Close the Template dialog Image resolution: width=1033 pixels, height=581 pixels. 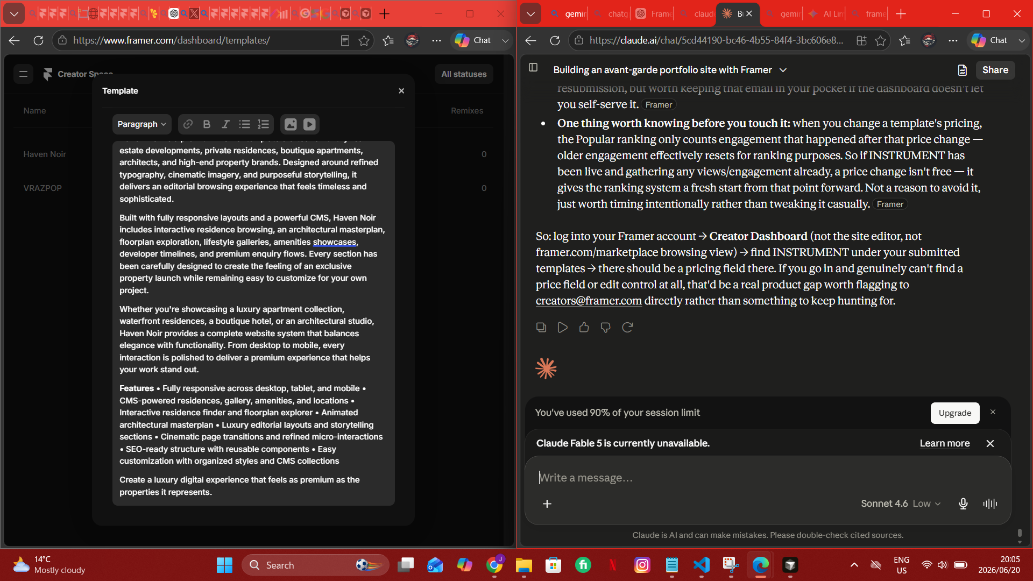401,91
